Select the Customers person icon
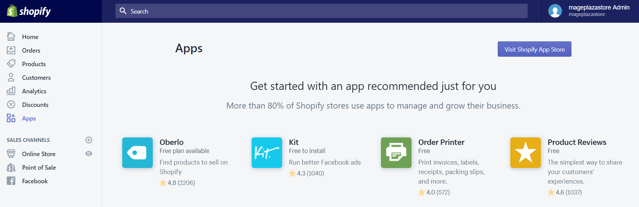The width and height of the screenshot is (639, 207). coord(11,77)
